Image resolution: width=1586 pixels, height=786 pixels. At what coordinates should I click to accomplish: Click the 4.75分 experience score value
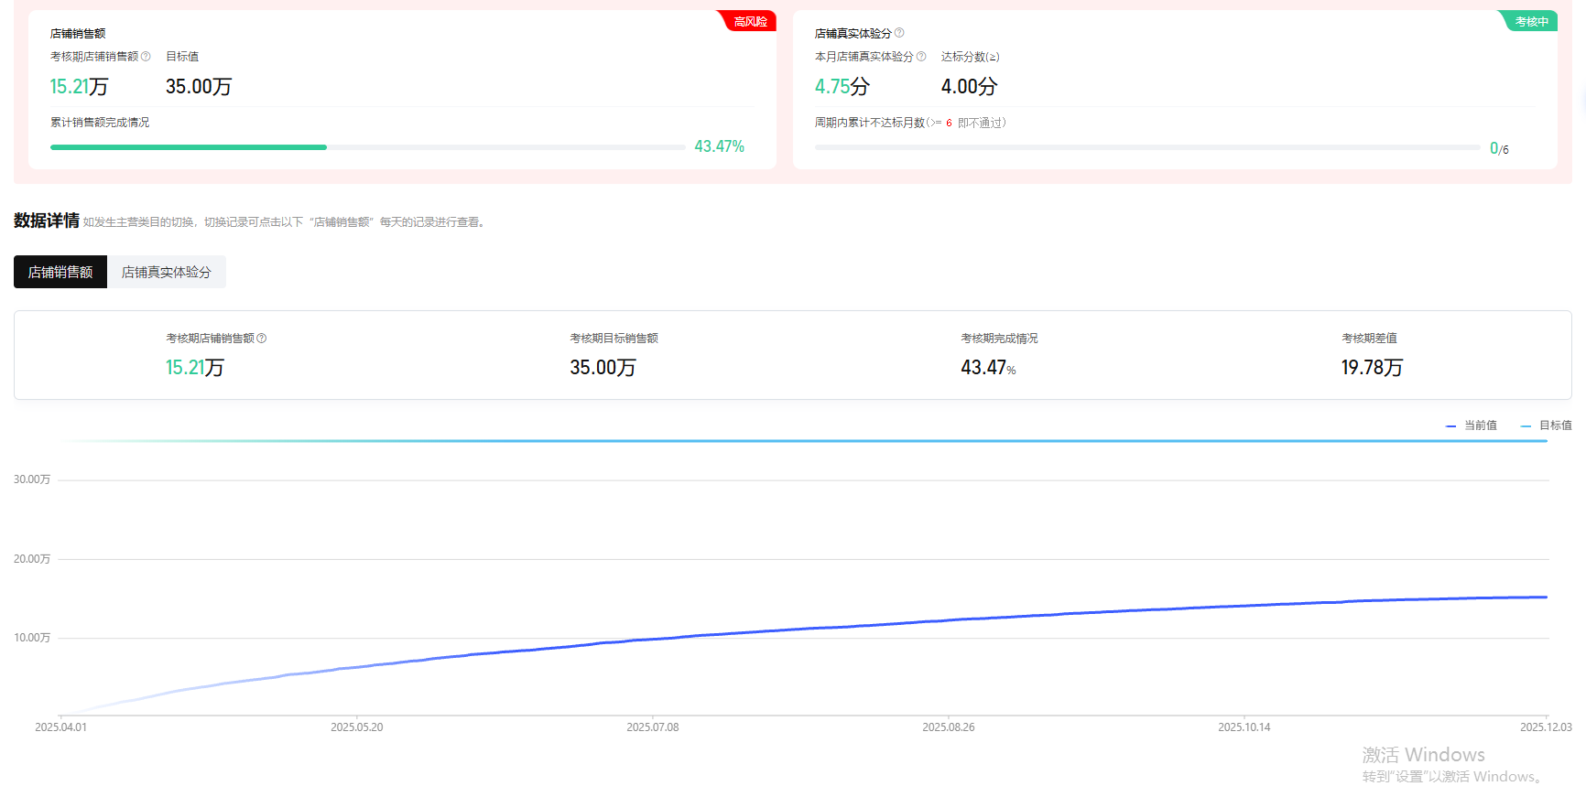click(x=842, y=87)
